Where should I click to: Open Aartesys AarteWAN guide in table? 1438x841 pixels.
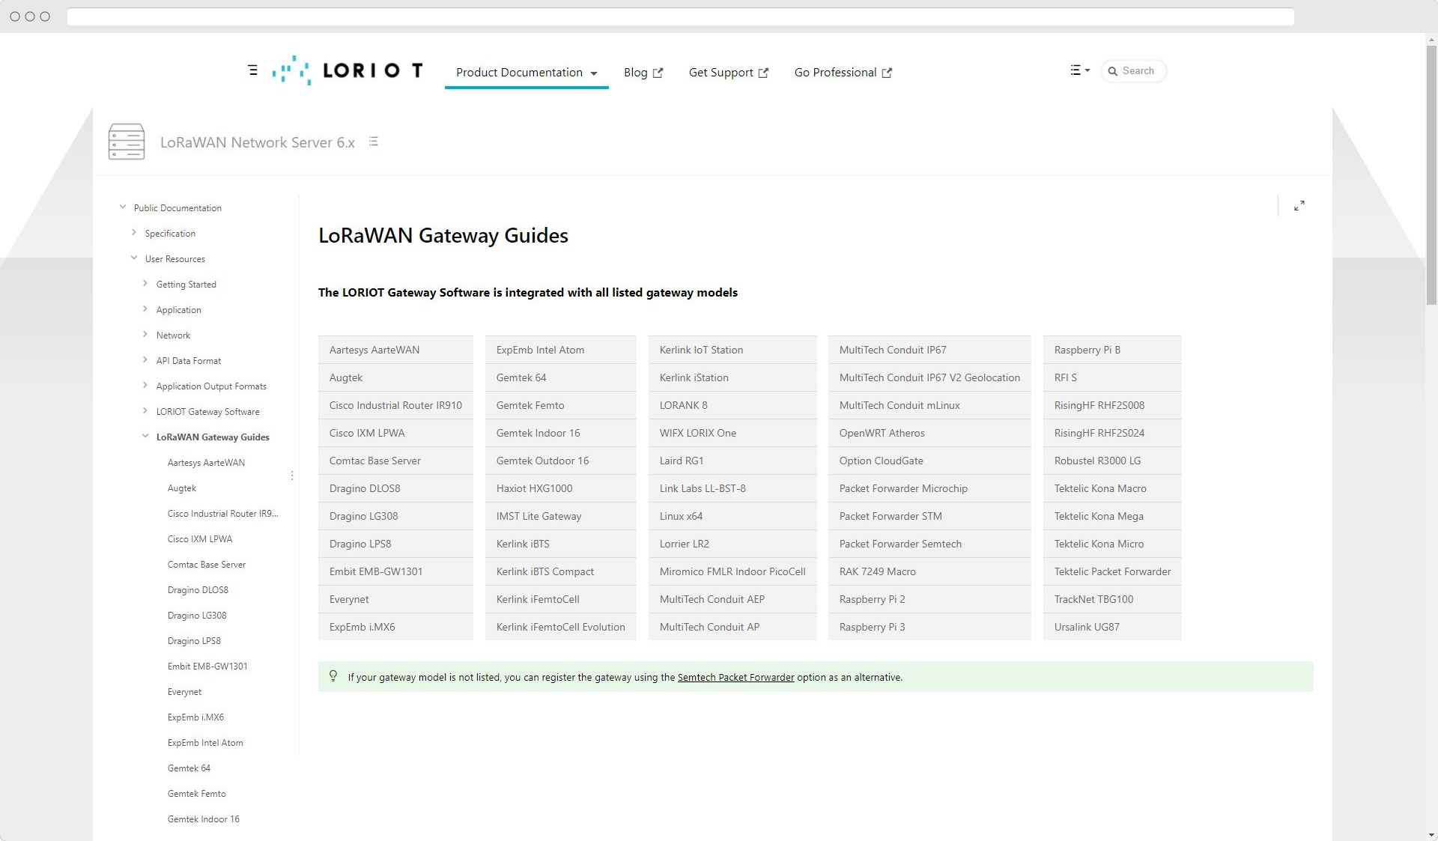click(x=395, y=350)
